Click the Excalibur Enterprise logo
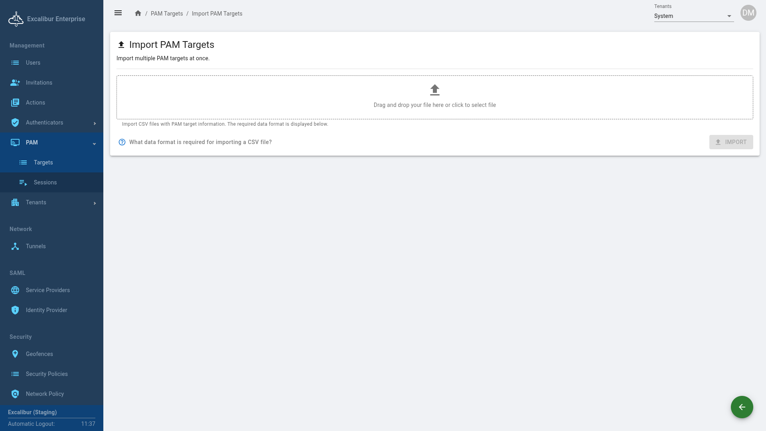Screen dimensions: 766x431 pyautogui.click(x=16, y=19)
